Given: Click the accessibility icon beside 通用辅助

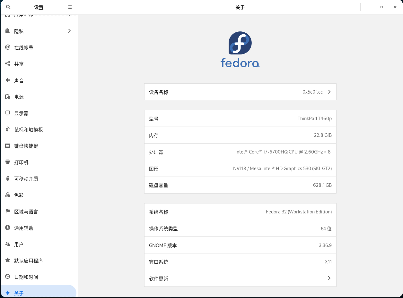Looking at the screenshot, I should (8, 228).
